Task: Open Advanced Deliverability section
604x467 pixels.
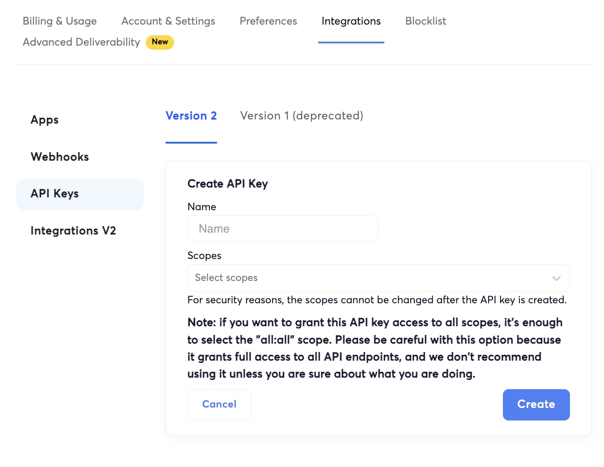Action: point(81,42)
